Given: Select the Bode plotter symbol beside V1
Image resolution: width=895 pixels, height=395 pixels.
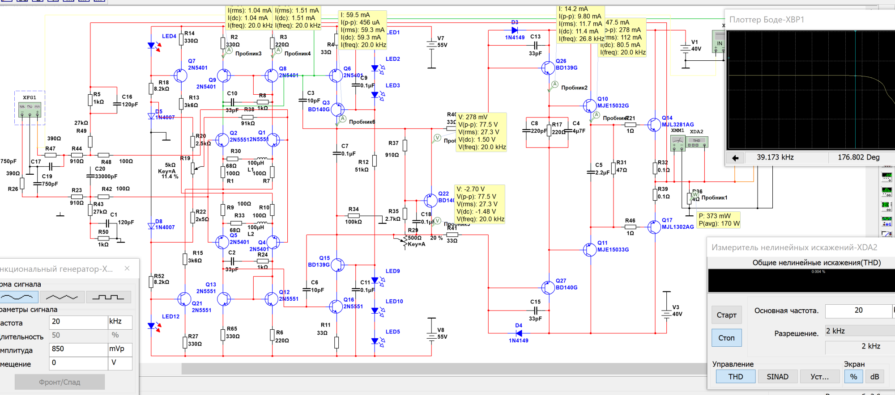Looking at the screenshot, I should tap(718, 42).
